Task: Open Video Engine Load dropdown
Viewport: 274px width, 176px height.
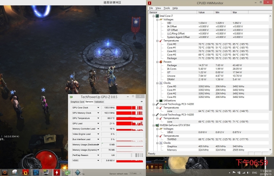Action: click(98, 134)
